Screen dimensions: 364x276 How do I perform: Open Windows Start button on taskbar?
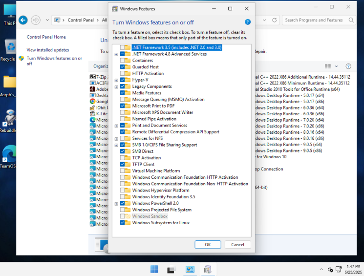[x=154, y=269]
